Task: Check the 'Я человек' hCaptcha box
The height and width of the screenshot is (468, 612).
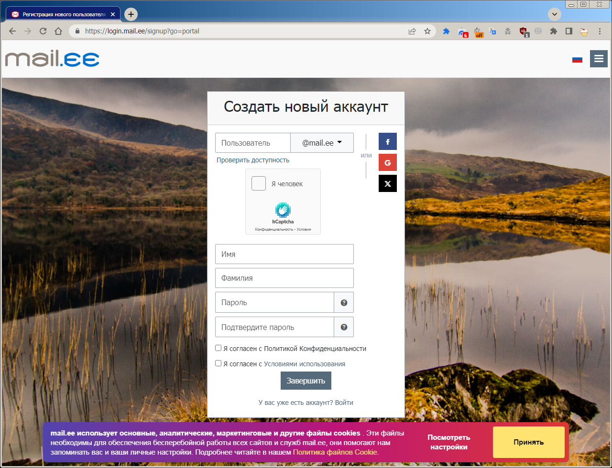Action: [259, 183]
